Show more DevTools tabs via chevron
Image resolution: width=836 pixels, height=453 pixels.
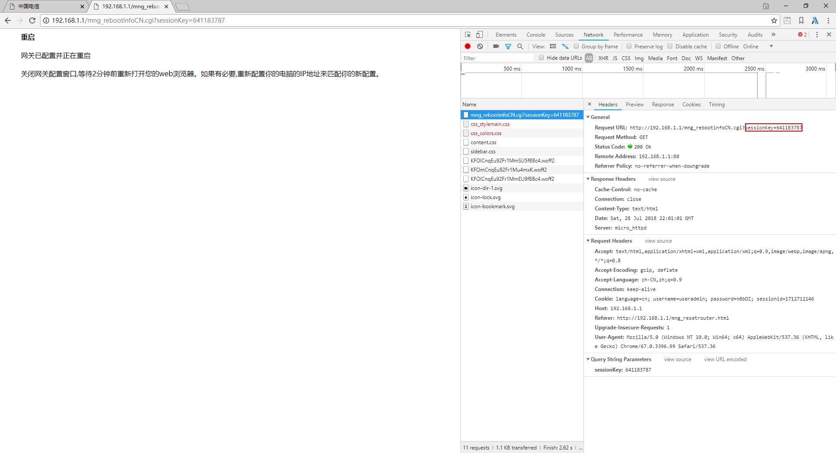773,35
